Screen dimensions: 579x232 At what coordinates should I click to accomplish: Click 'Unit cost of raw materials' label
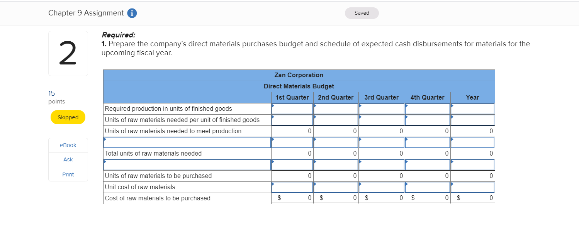coord(140,187)
